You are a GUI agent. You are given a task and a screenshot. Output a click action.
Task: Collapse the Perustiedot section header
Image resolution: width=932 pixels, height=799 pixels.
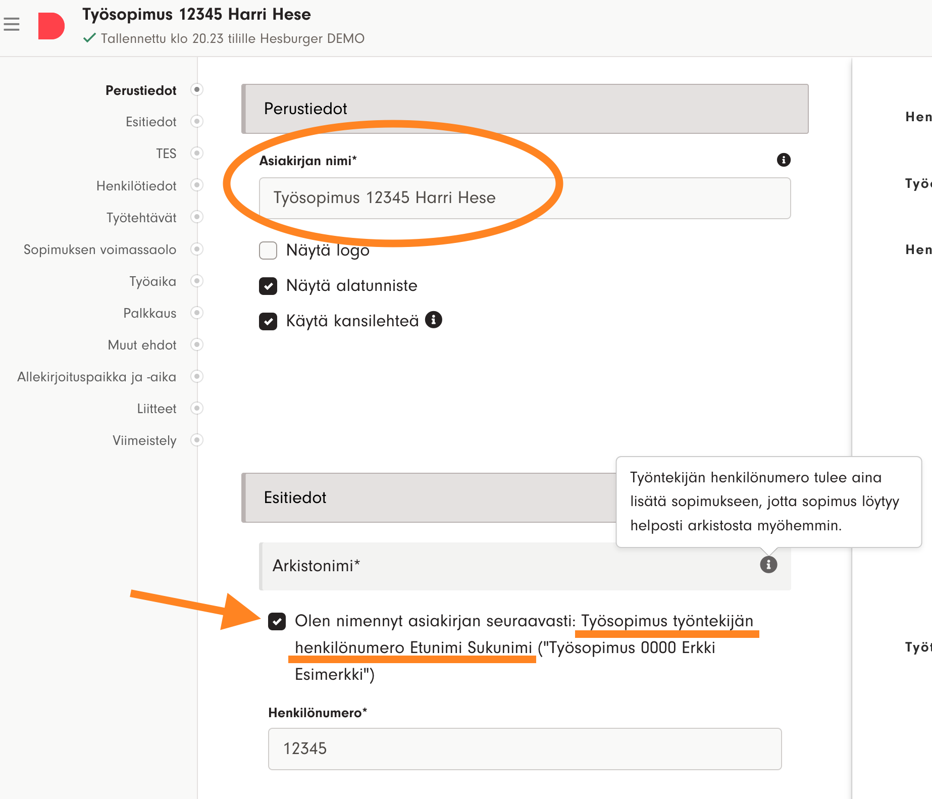click(x=525, y=109)
